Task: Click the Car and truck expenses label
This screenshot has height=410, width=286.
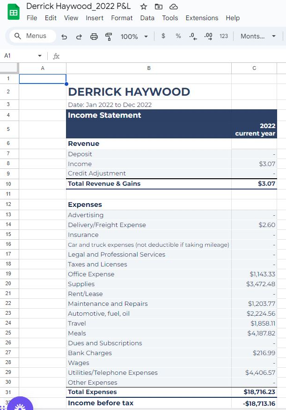Action: (148, 245)
